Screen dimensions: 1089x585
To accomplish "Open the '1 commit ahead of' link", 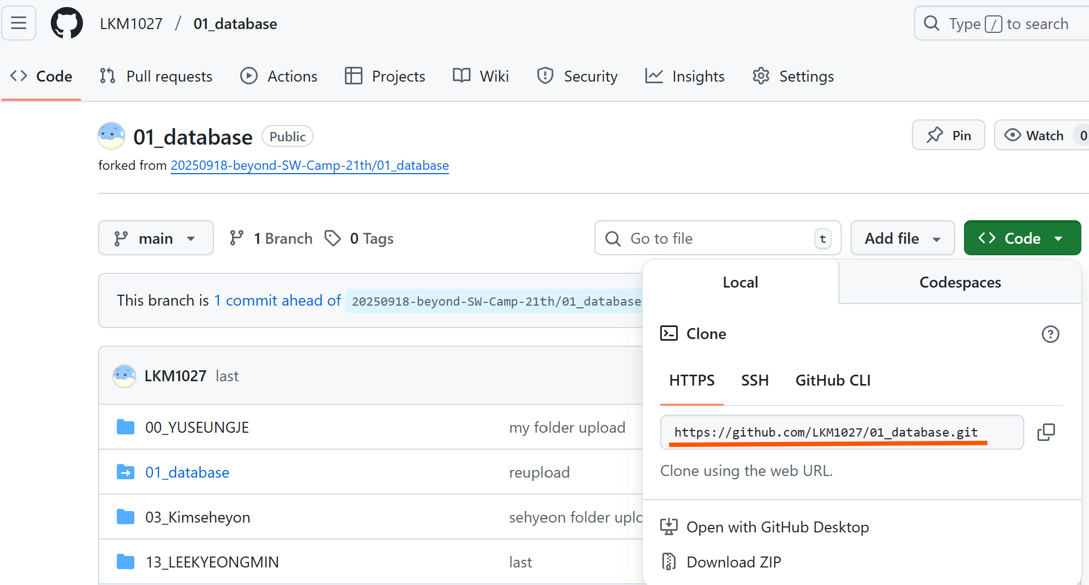I will pyautogui.click(x=277, y=300).
